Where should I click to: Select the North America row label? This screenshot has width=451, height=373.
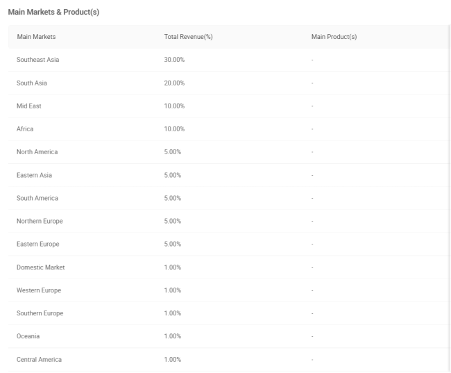37,152
